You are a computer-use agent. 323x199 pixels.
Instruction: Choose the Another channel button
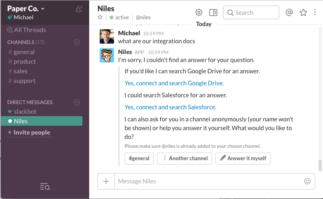pyautogui.click(x=184, y=158)
